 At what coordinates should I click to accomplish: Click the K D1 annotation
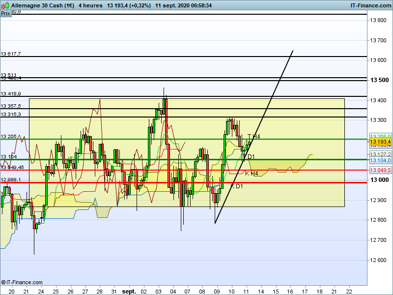click(x=237, y=186)
